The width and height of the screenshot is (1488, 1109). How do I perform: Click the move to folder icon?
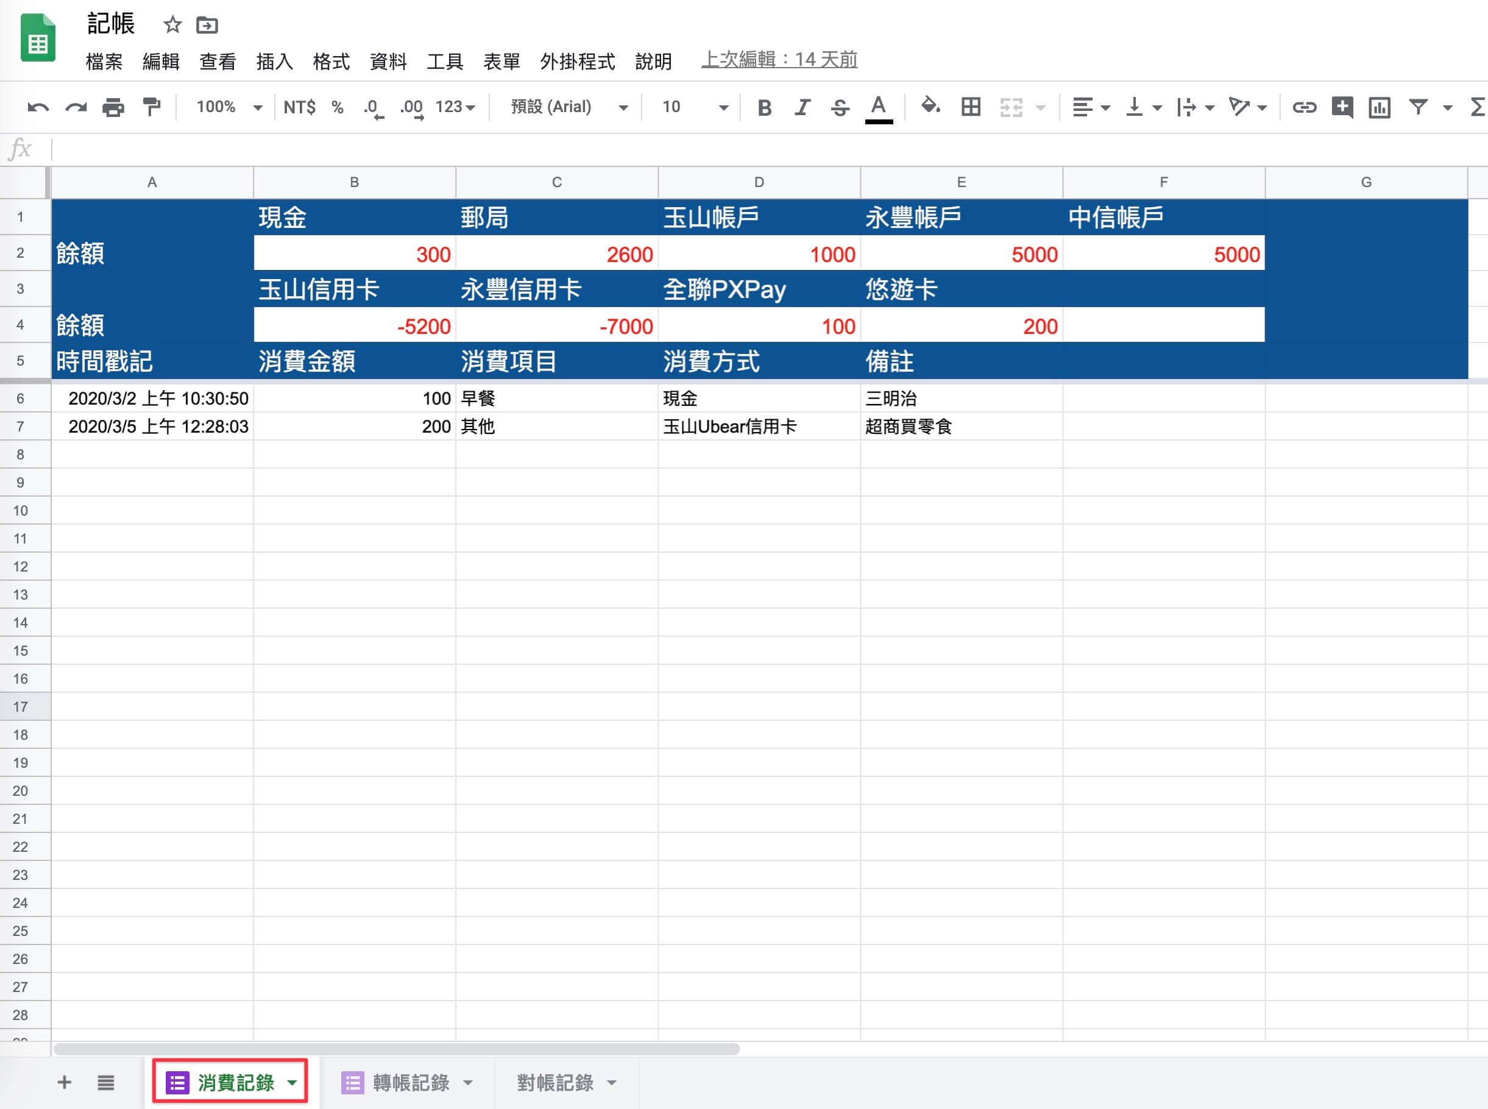[207, 26]
